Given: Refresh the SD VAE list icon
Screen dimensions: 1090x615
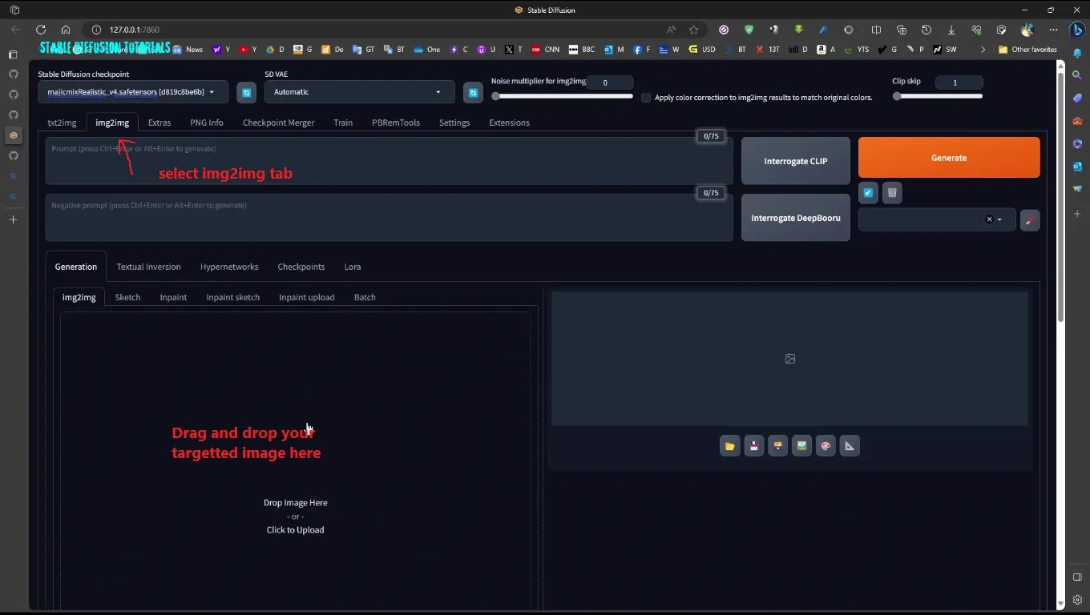Looking at the screenshot, I should coord(473,93).
